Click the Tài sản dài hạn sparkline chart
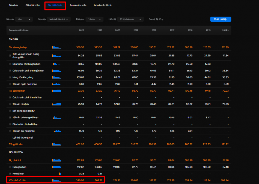Image resolution: width=259 pixels, height=184 pixels. [x=56, y=91]
